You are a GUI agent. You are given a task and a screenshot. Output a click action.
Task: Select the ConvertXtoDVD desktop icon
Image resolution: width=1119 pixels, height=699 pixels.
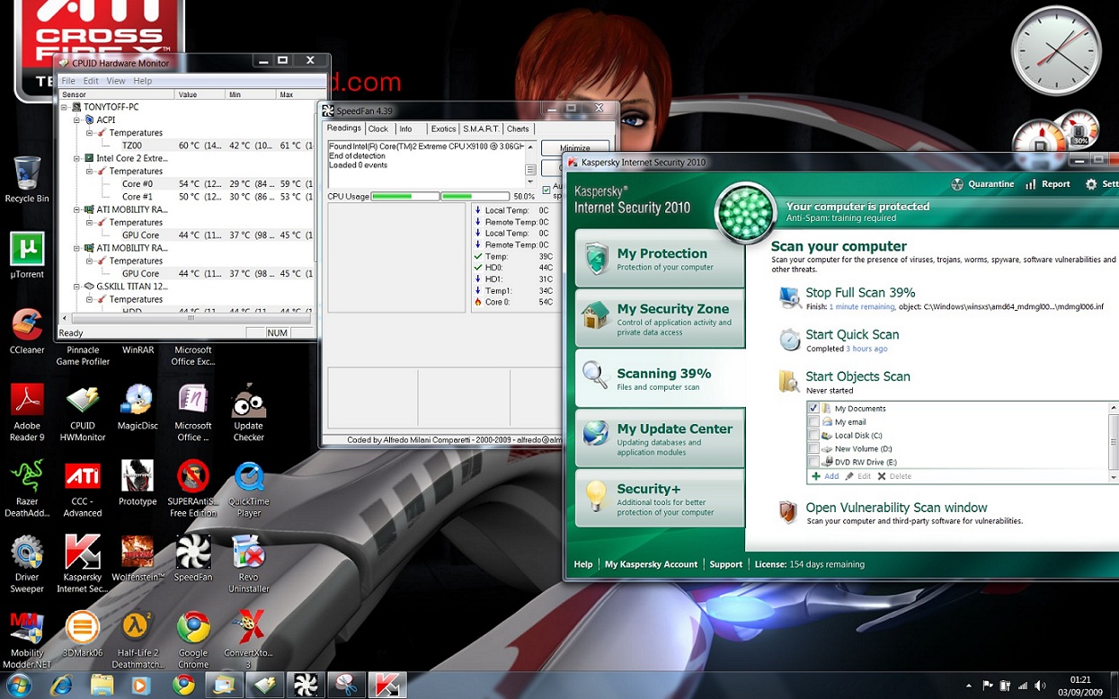pyautogui.click(x=248, y=640)
